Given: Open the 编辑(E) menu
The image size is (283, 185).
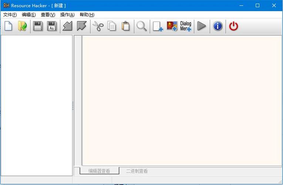Looking at the screenshot, I should point(29,15).
